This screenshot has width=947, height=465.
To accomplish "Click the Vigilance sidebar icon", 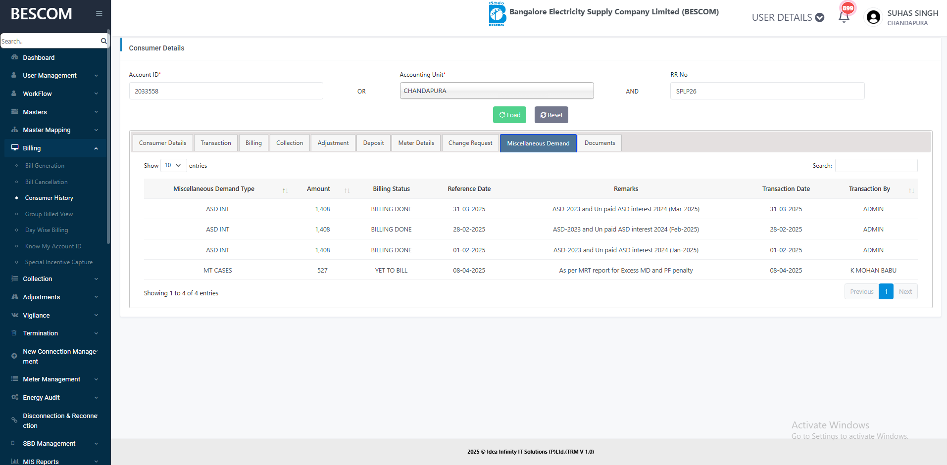I will click(14, 315).
